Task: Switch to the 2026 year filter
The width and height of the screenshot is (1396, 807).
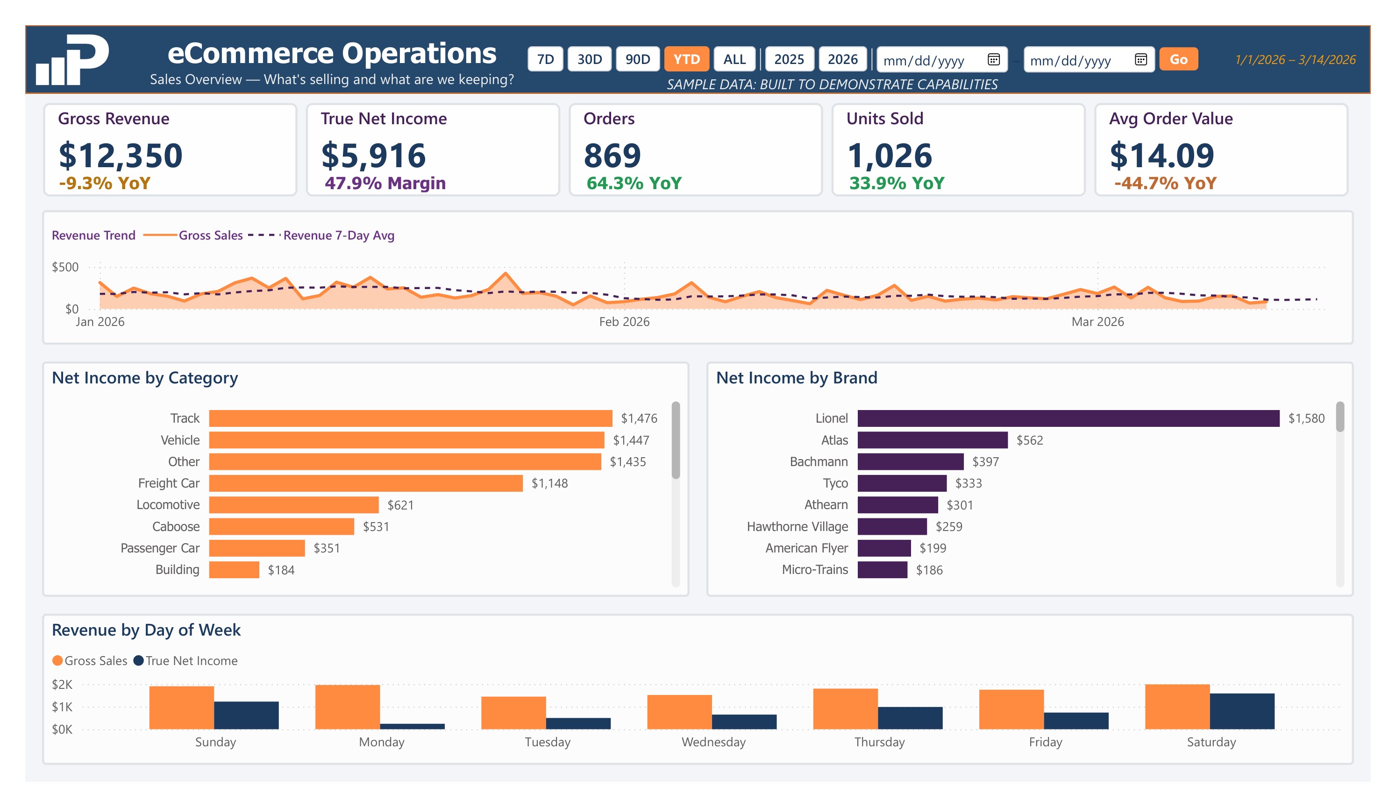Action: click(x=843, y=59)
